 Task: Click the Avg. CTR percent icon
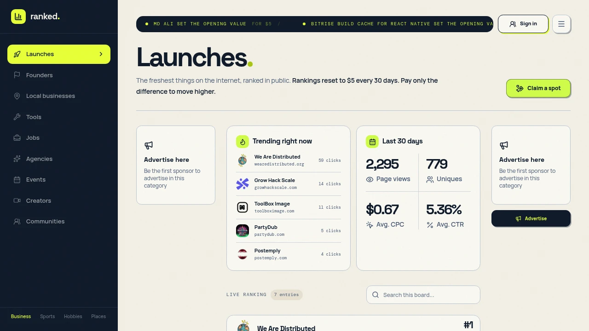point(430,225)
